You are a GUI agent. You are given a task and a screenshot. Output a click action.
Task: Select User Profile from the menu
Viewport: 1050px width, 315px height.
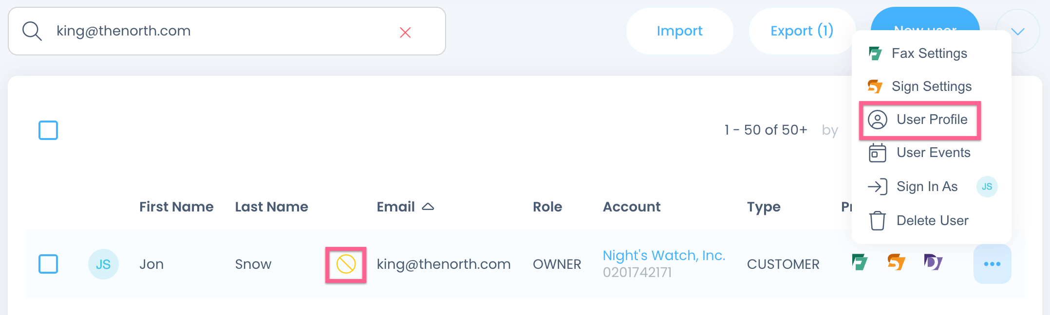pyautogui.click(x=919, y=120)
